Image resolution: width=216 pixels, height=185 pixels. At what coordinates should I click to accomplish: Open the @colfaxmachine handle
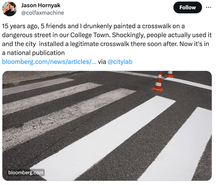click(42, 13)
